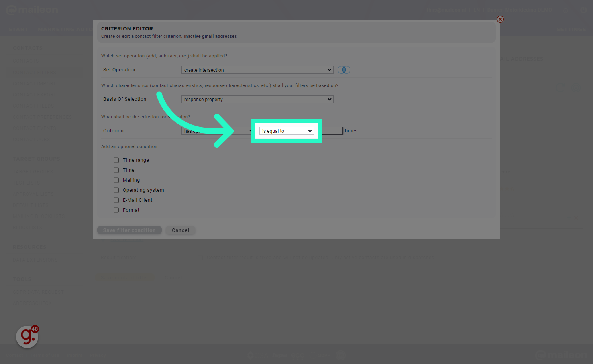This screenshot has height=364, width=593.
Task: Open the 'is equal to' comparison dropdown
Action: 287,131
